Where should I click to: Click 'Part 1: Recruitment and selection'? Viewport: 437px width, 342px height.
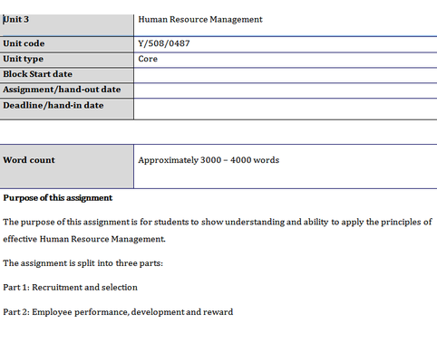click(x=71, y=288)
